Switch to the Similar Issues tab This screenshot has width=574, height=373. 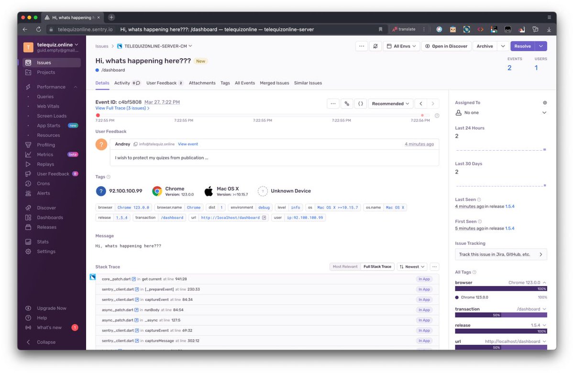point(308,83)
